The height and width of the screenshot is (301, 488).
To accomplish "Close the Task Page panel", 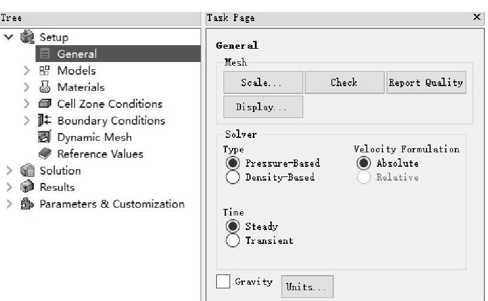I will coord(477,18).
